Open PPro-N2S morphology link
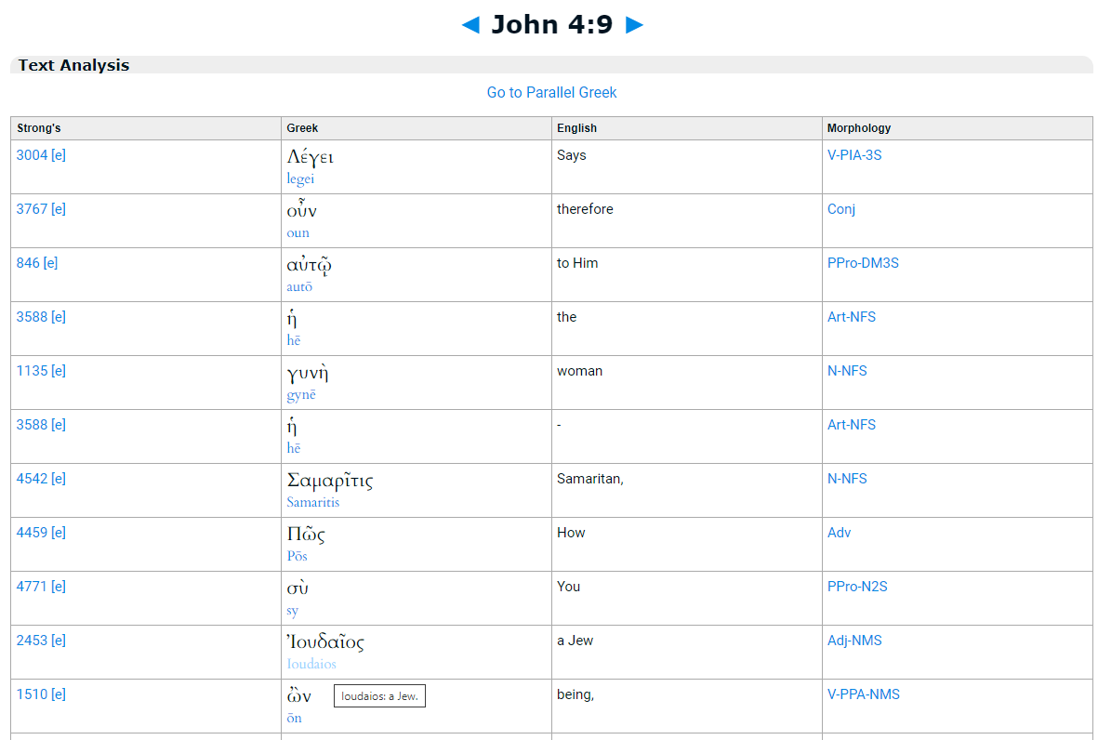Viewport: 1098px width, 740px height. [857, 587]
